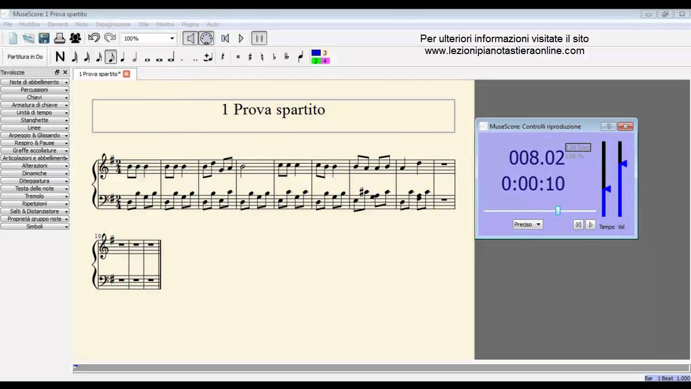Flip stem direction with the note icon
691x389 pixels.
[301, 57]
